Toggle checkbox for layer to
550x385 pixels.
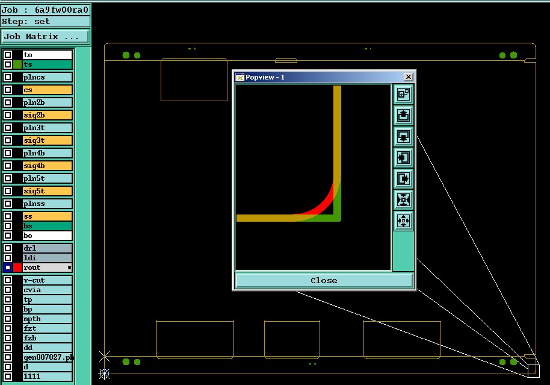point(8,55)
